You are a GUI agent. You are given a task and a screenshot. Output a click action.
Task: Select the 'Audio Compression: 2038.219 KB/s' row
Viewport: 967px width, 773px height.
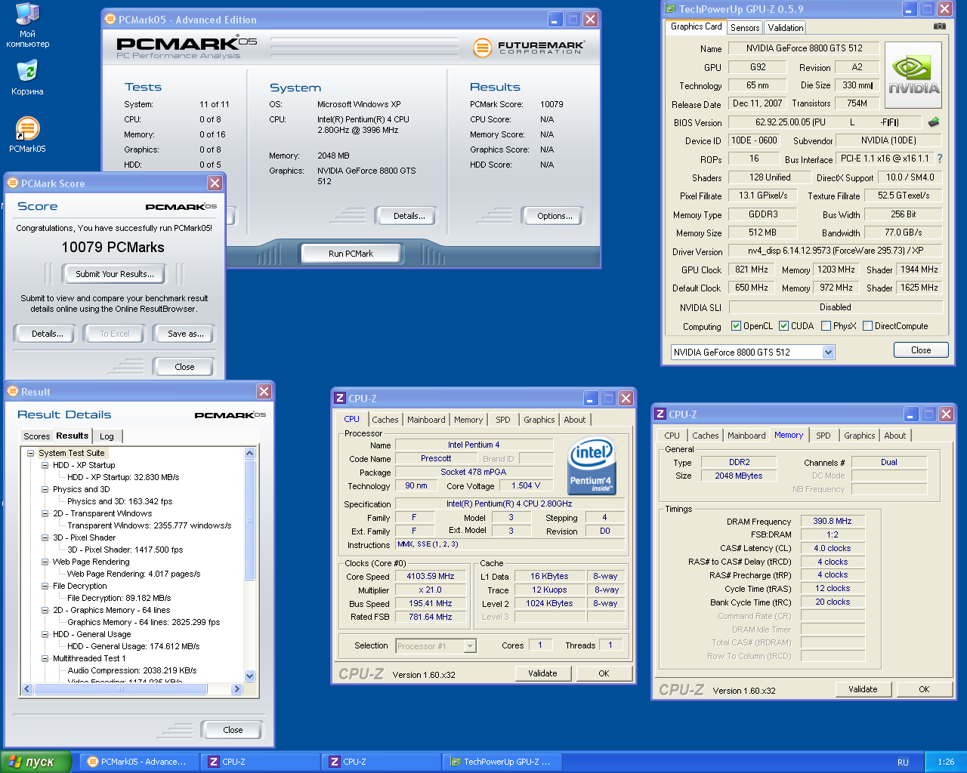pos(132,671)
